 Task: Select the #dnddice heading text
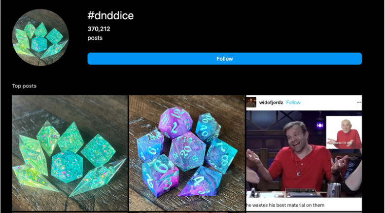pos(110,15)
